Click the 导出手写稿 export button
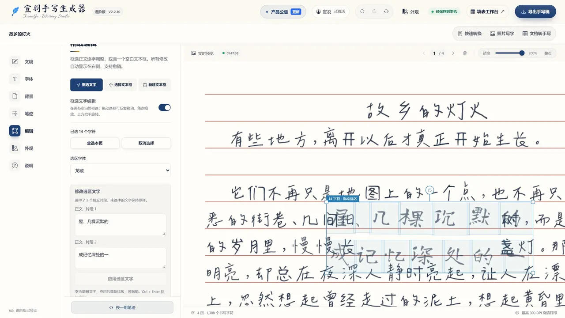Screen dimensions: 565x318 point(535,11)
